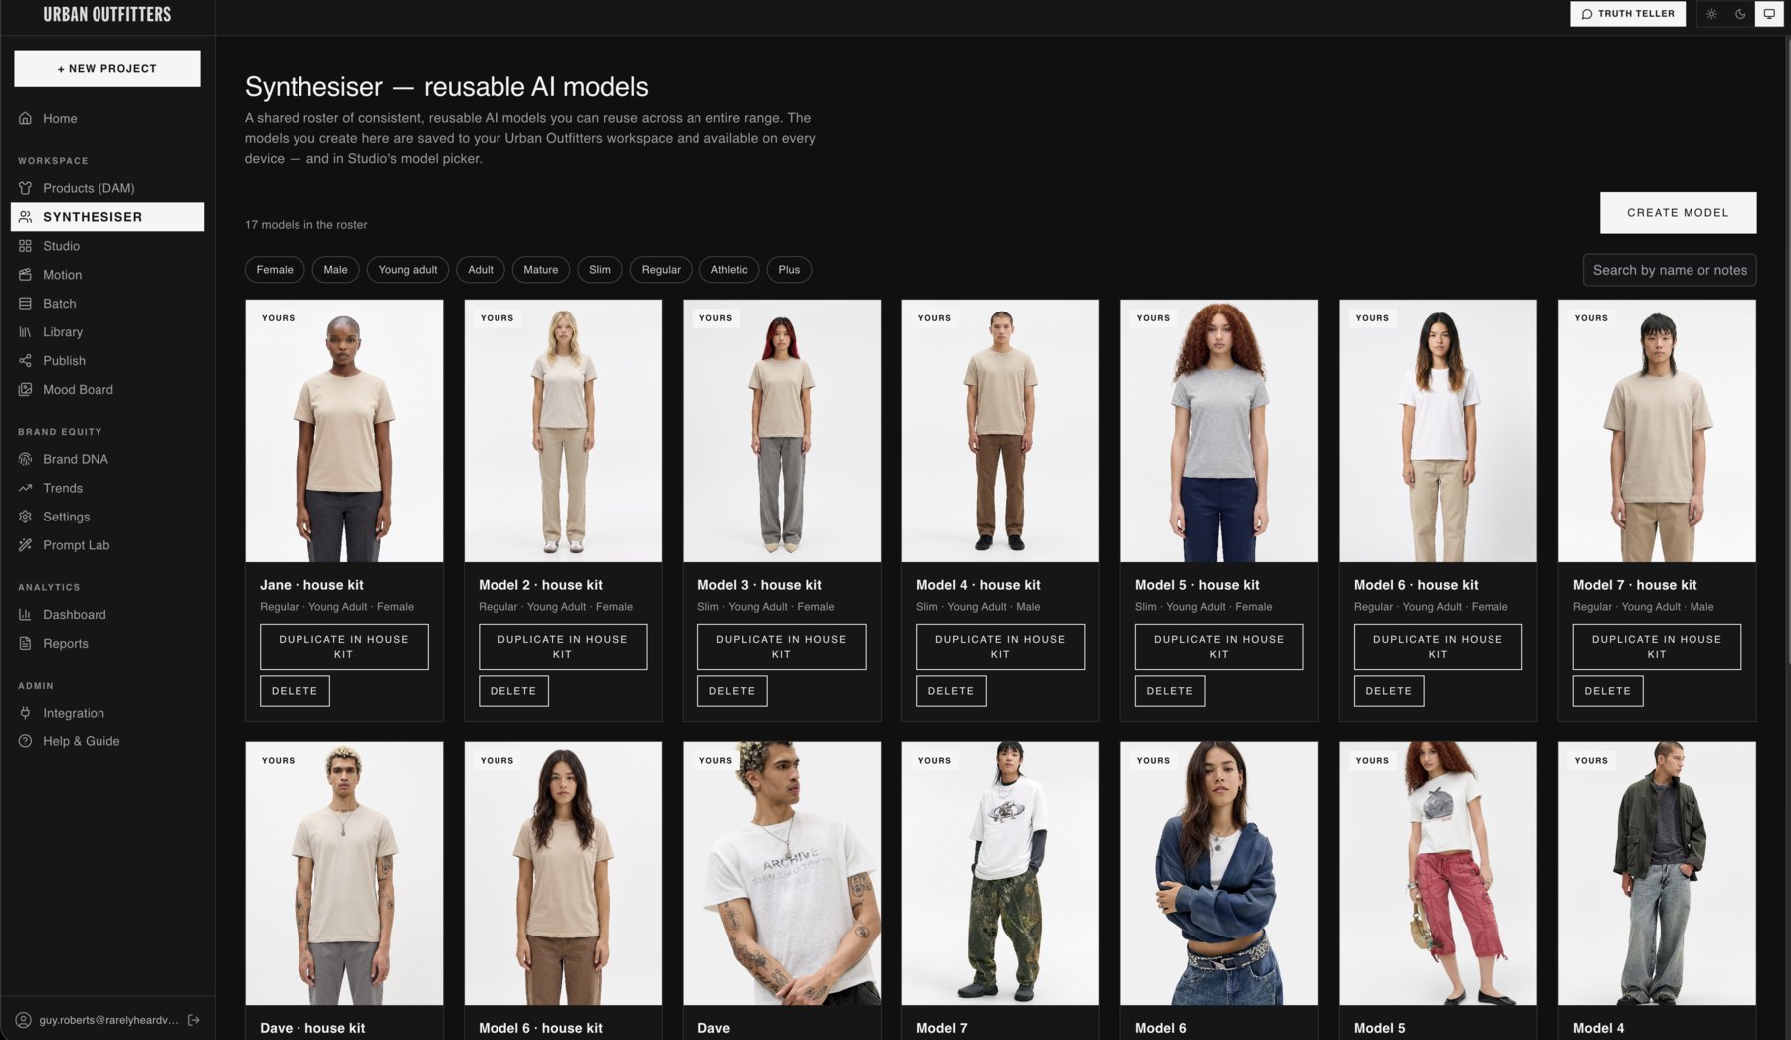Open the Dashboard analytics page
This screenshot has width=1791, height=1040.
point(107,615)
